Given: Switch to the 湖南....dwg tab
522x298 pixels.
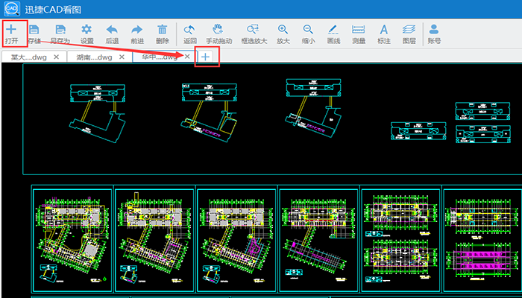Looking at the screenshot, I should point(94,57).
